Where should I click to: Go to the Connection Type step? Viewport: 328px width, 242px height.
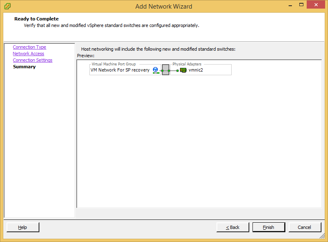30,47
